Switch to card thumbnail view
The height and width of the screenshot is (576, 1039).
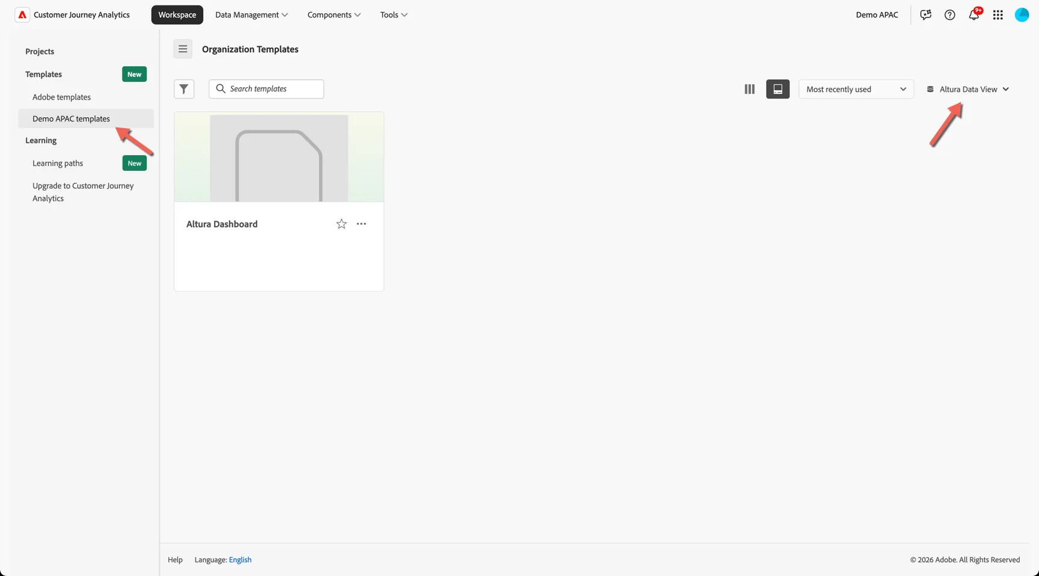click(x=777, y=89)
